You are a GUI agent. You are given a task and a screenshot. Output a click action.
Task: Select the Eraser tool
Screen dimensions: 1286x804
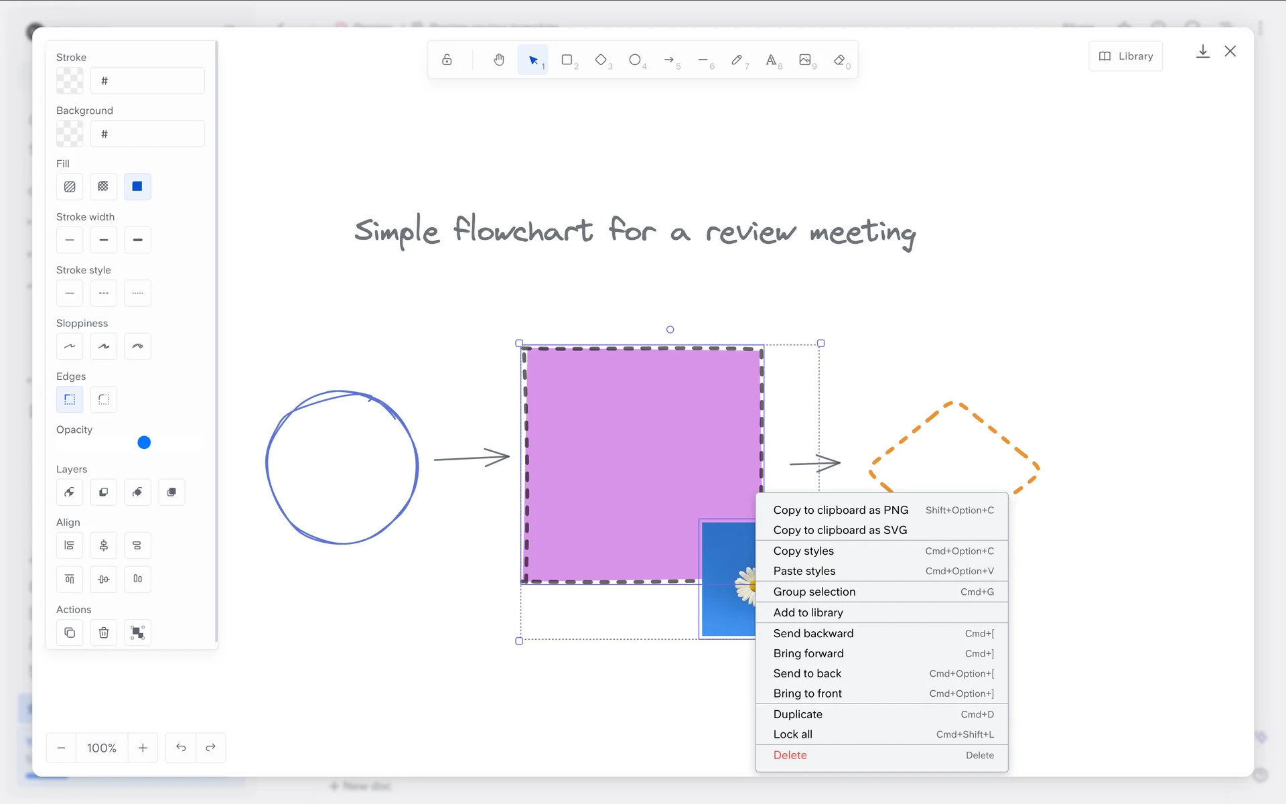839,60
